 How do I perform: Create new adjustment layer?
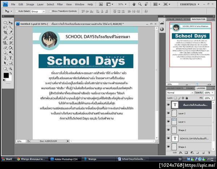(192, 152)
